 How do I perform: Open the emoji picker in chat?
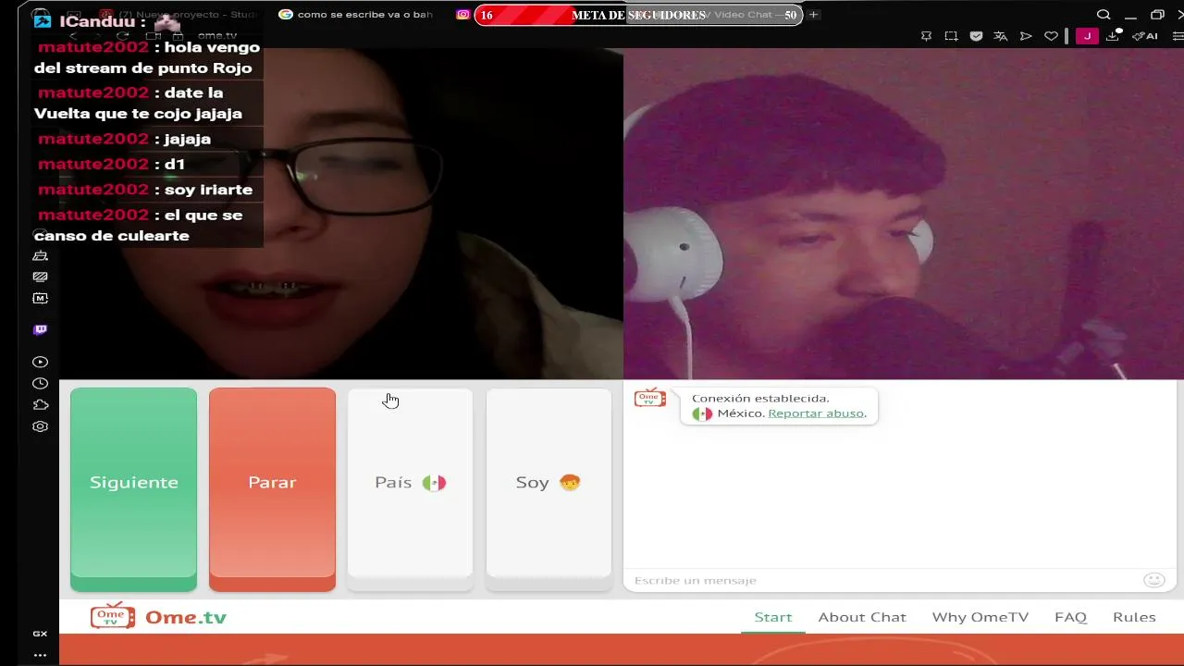coord(1153,580)
